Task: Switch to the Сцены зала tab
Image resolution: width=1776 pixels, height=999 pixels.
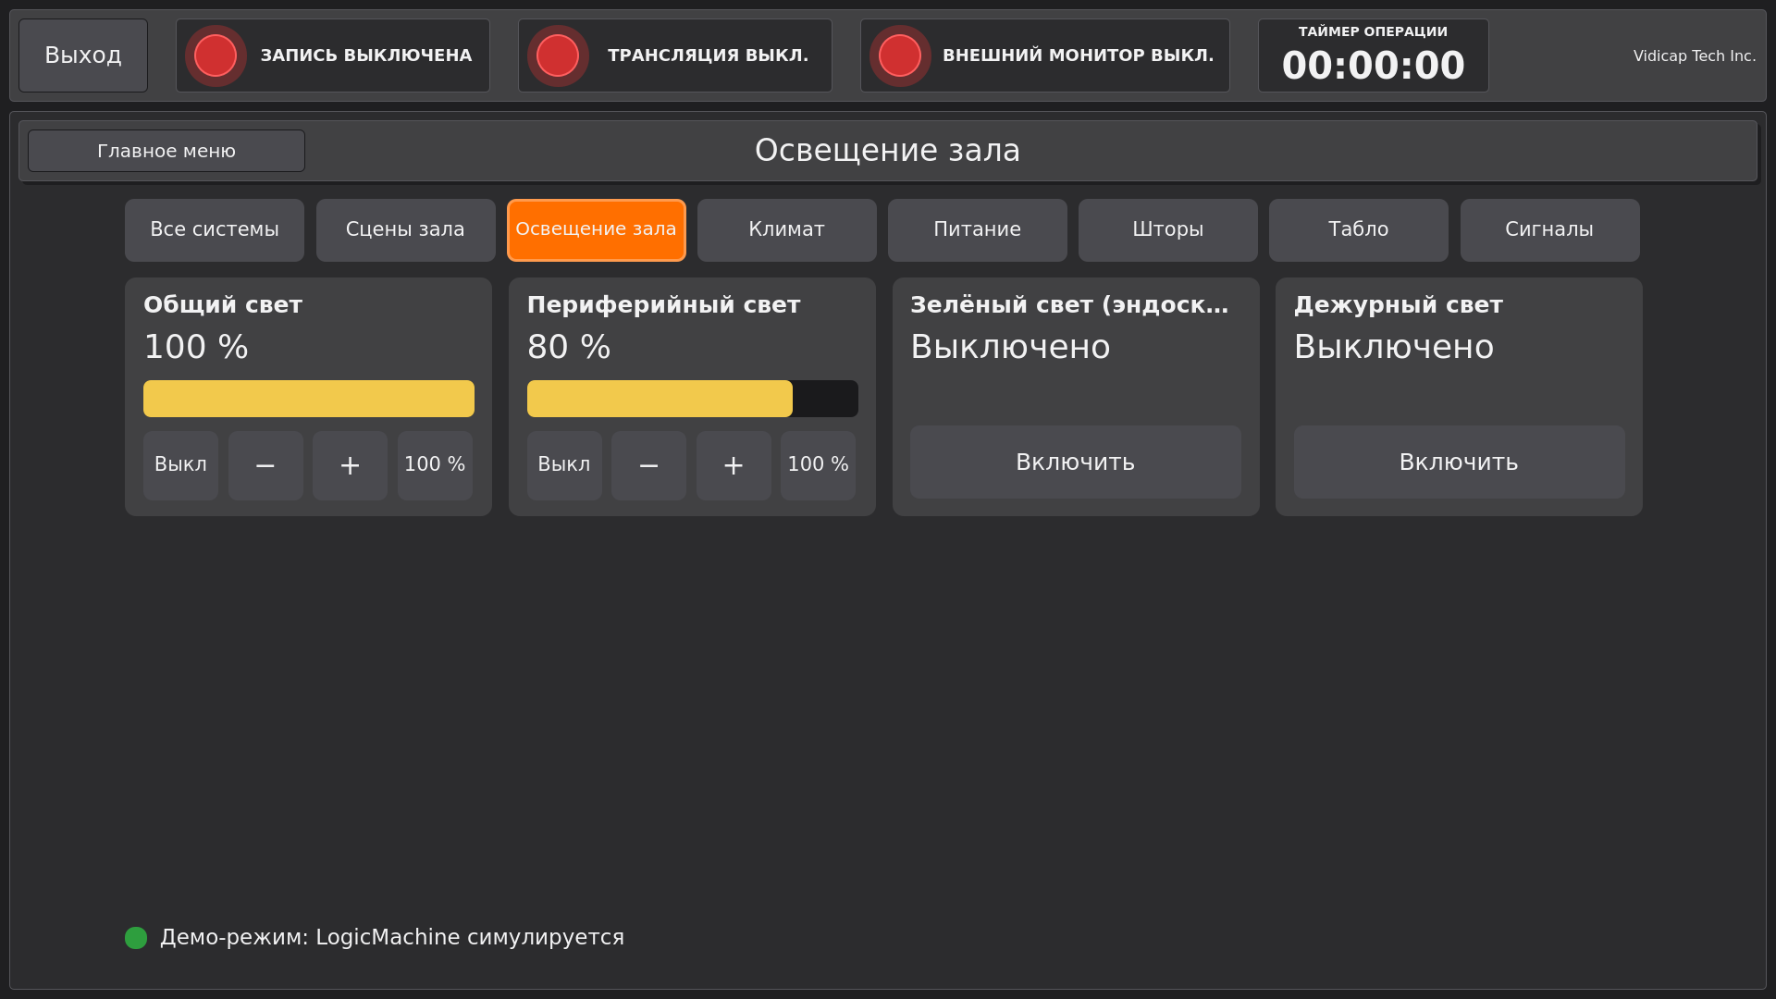Action: (x=405, y=230)
